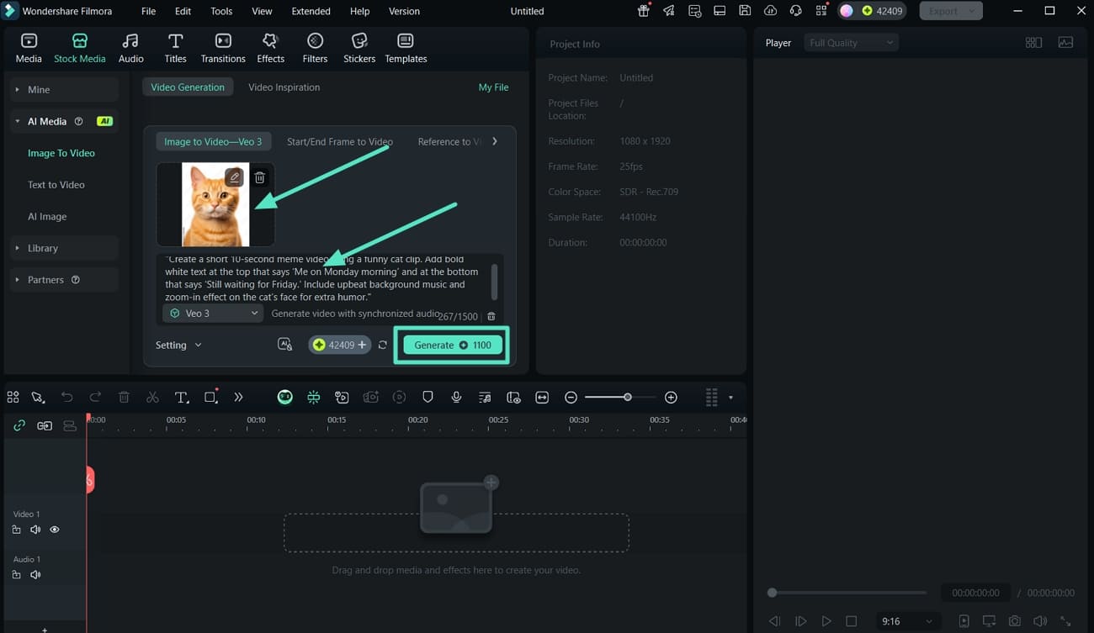Lock the Video 1 track
Viewport: 1094px width, 633px height.
click(x=16, y=530)
